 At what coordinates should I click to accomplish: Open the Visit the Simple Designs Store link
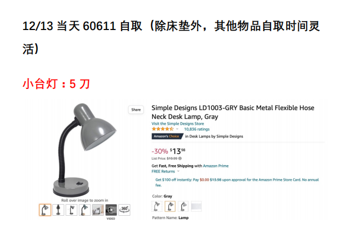(178, 124)
